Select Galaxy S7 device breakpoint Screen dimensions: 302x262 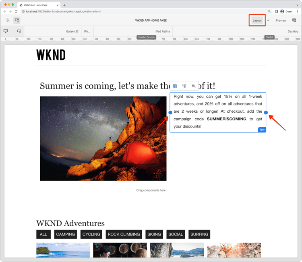tap(72, 31)
